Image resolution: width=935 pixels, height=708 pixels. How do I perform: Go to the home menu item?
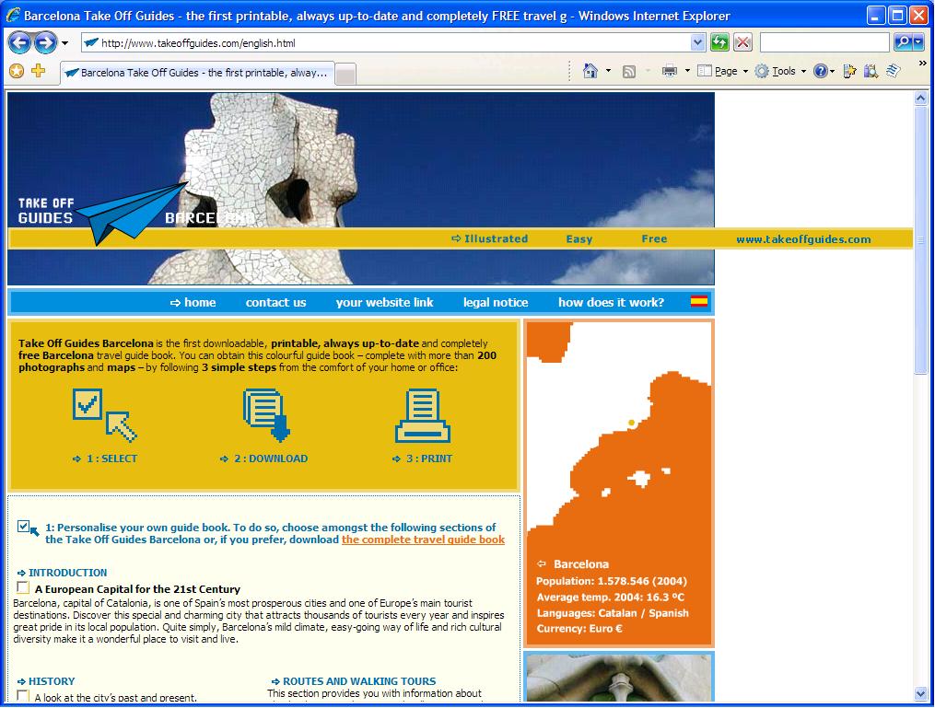(x=200, y=302)
